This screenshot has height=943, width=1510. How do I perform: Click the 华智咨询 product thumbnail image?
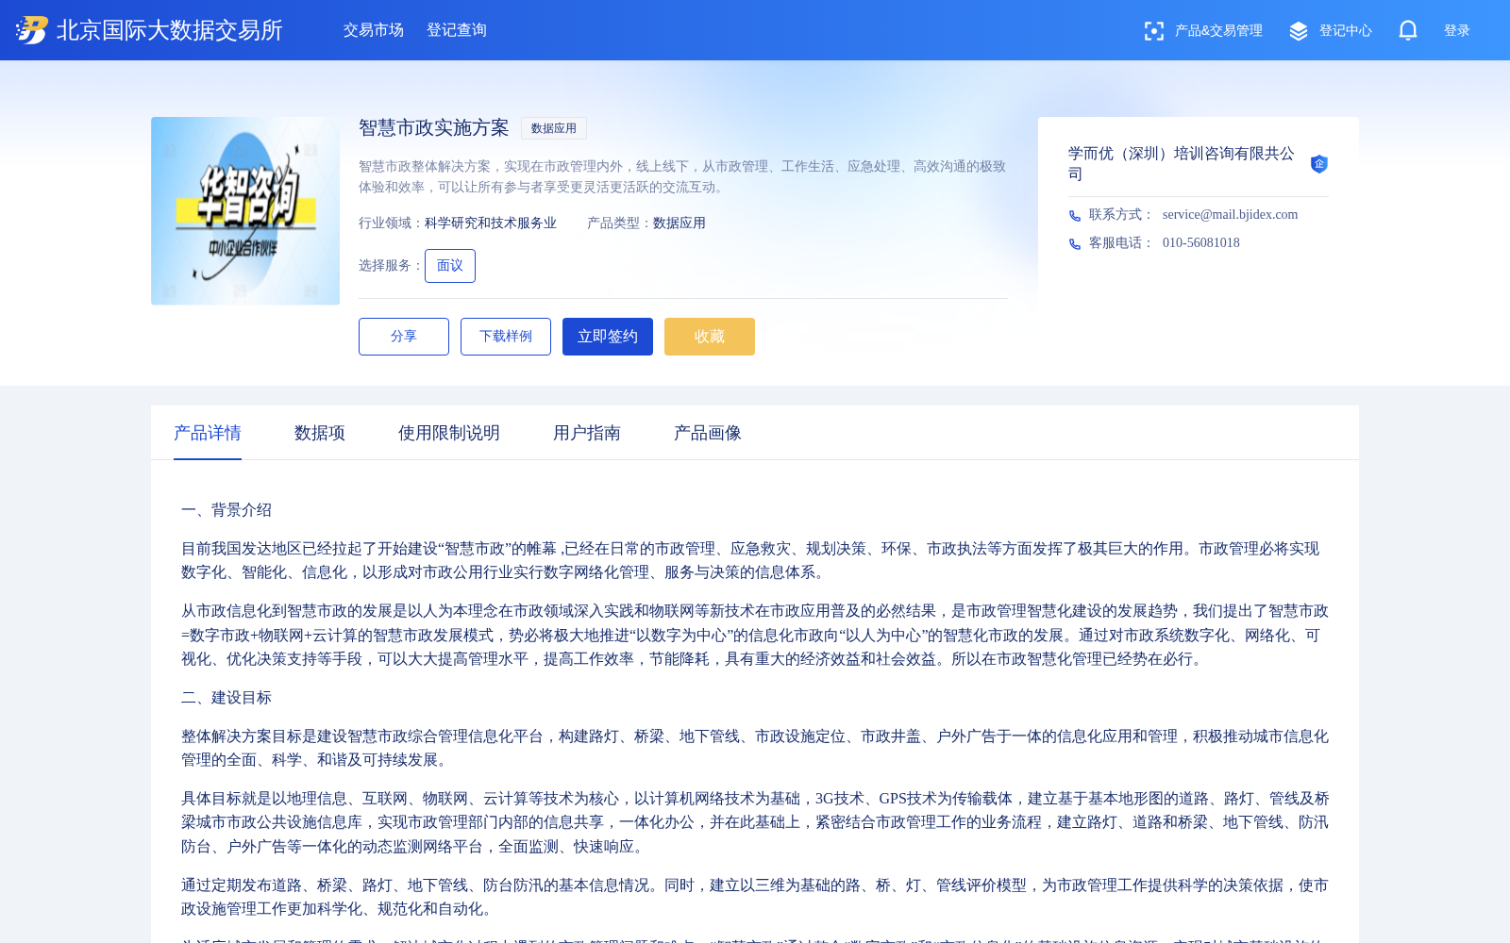[245, 211]
